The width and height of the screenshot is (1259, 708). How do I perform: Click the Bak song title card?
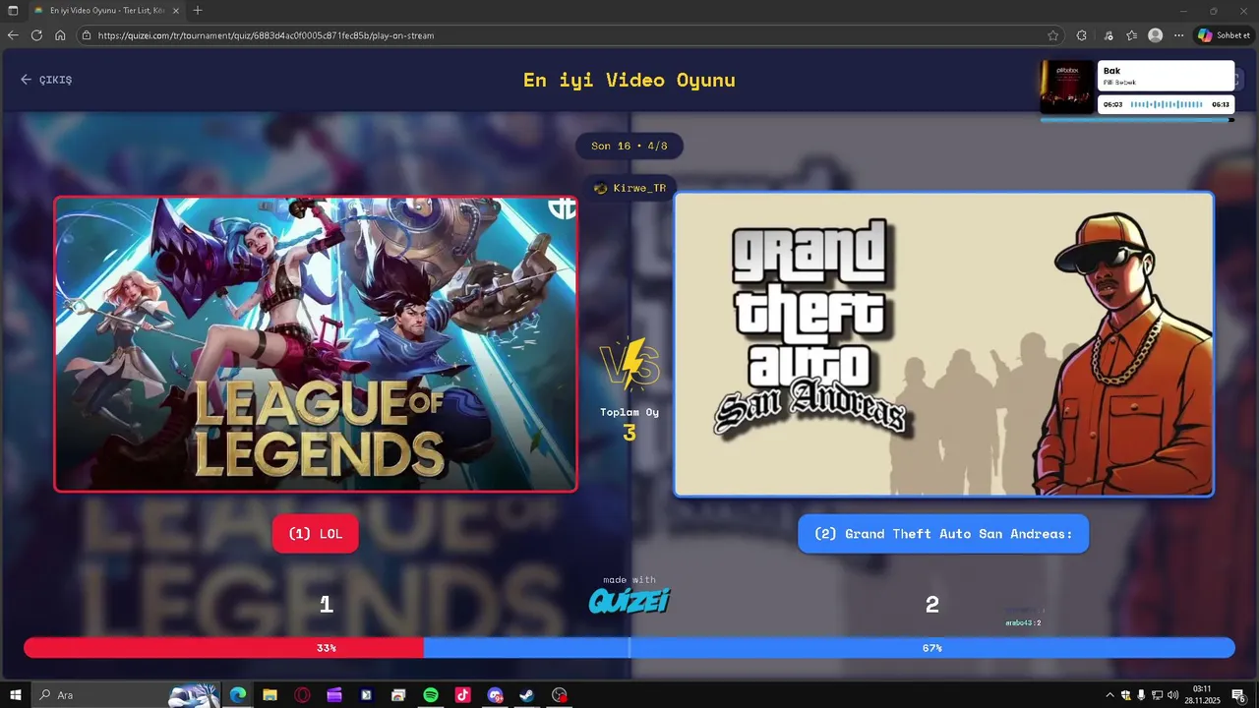1166,76
